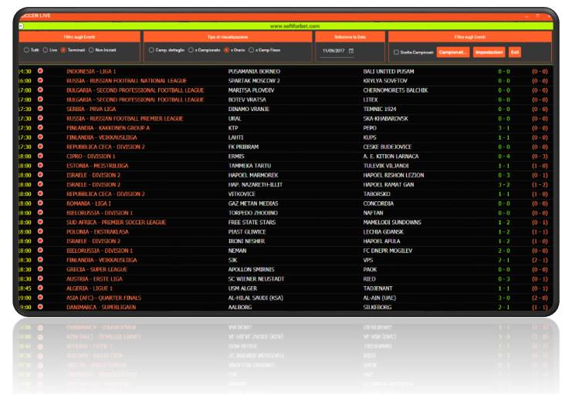
Task: Click the Exit button
Action: point(514,52)
